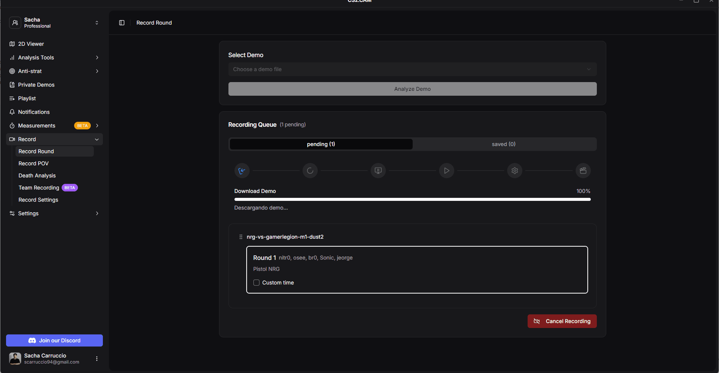Click the loading spinner step icon

pos(310,171)
